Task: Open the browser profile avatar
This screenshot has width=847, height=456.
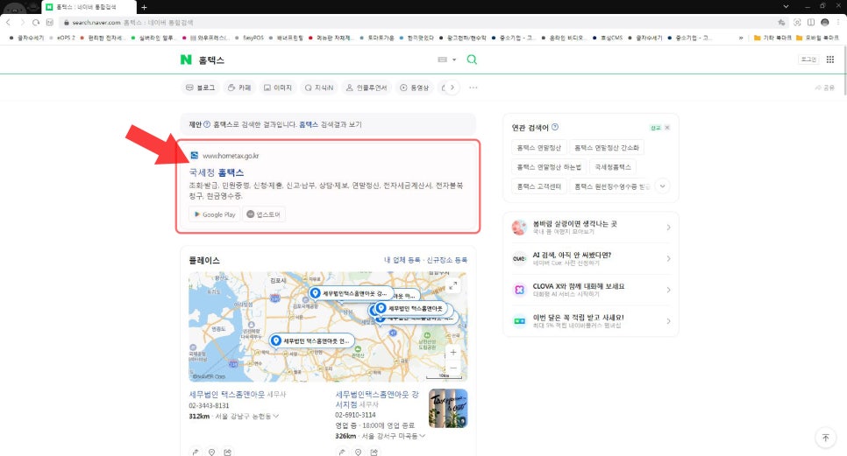Action: click(x=825, y=22)
